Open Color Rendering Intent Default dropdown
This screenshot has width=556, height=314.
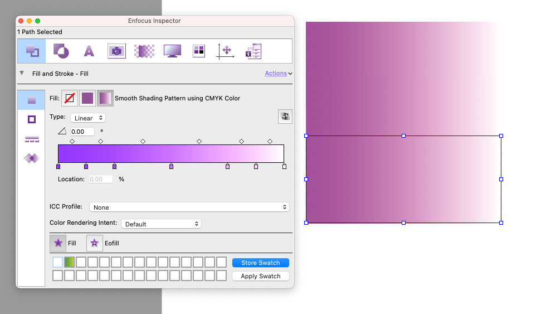point(162,224)
